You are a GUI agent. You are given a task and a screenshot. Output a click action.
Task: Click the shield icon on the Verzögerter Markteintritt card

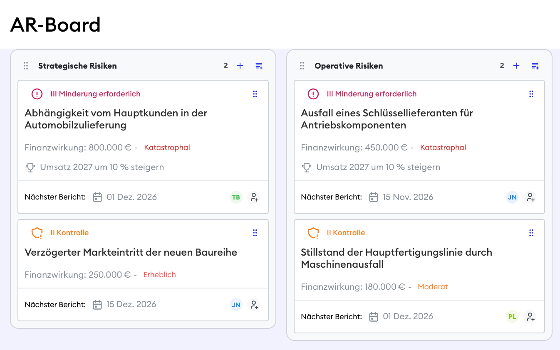click(x=37, y=233)
